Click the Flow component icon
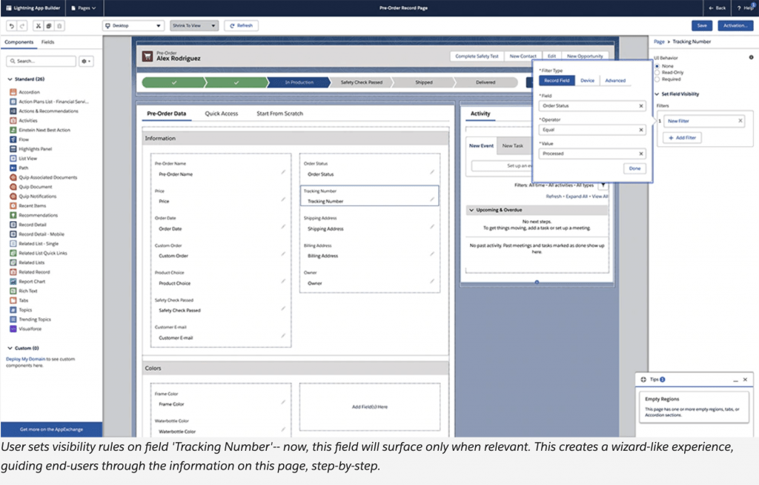 tap(13, 139)
